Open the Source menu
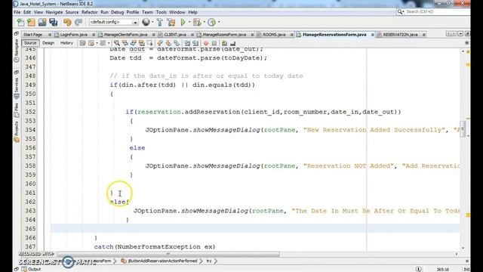The width and height of the screenshot is (483, 272). point(72,12)
